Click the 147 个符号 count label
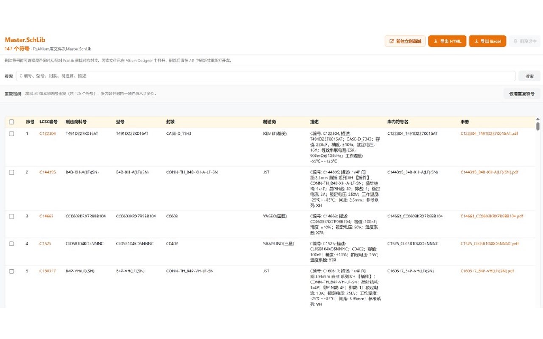This screenshot has height=339, width=543. (x=17, y=49)
